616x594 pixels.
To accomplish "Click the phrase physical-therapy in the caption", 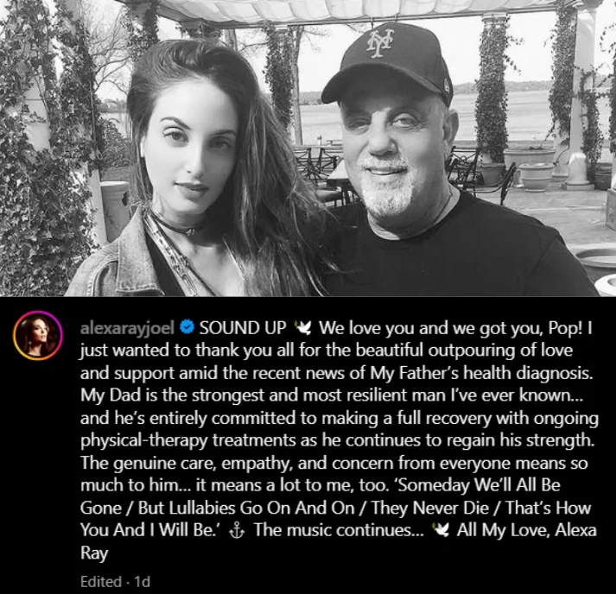I will tap(143, 440).
